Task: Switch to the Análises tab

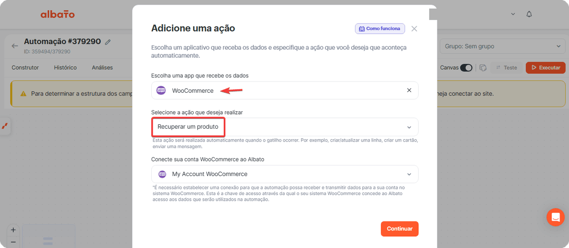Action: [x=102, y=68]
